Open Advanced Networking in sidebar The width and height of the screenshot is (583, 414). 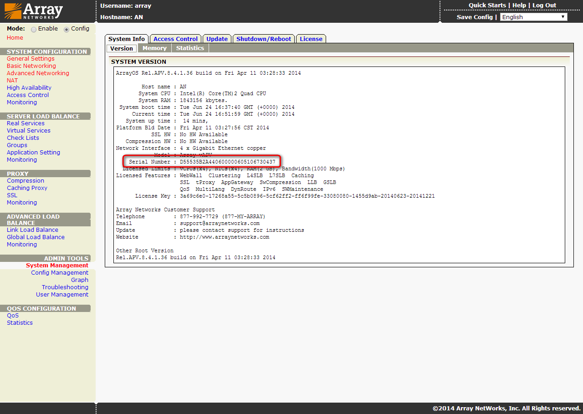[x=38, y=73]
